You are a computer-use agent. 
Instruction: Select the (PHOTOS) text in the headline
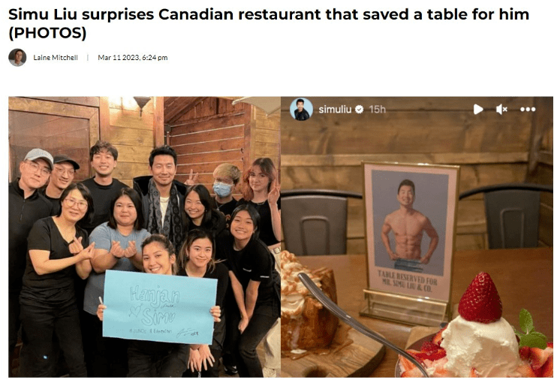tap(47, 33)
